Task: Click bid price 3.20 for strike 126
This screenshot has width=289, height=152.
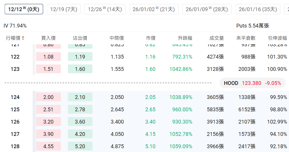Action: coord(49,122)
